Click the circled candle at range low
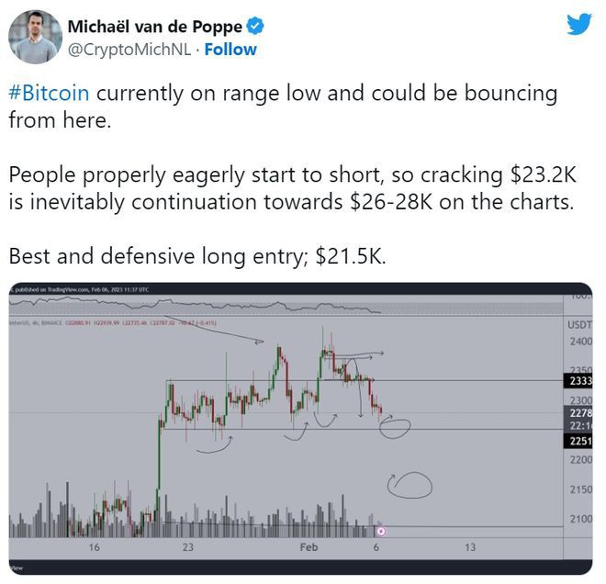 (x=396, y=425)
